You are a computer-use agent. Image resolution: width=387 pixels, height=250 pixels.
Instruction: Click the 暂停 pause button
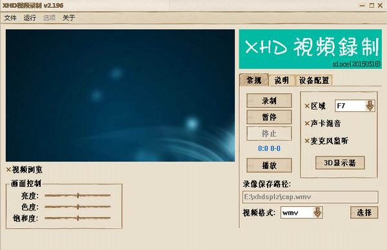[269, 117]
